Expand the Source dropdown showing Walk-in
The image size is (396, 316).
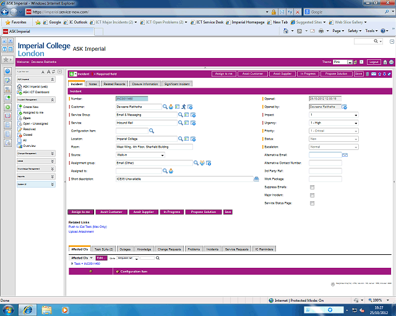coord(140,155)
